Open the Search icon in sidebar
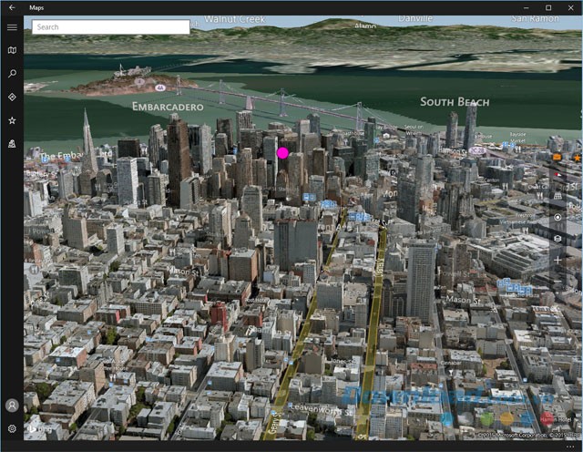This screenshot has height=452, width=583. click(12, 74)
